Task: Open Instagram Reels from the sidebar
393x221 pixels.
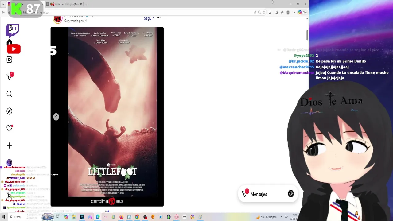Action: (9, 60)
